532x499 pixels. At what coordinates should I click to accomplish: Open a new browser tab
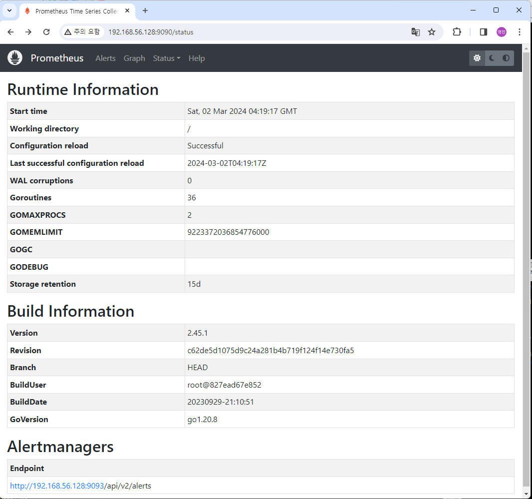[x=145, y=11]
